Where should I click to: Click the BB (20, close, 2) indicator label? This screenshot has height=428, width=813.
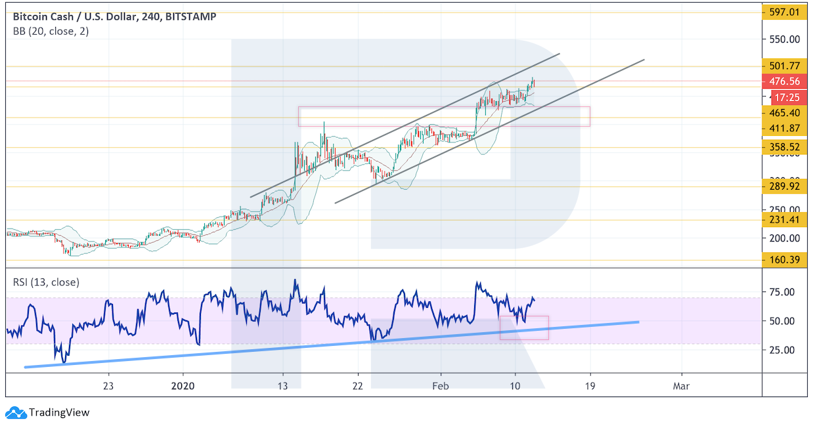coord(52,31)
